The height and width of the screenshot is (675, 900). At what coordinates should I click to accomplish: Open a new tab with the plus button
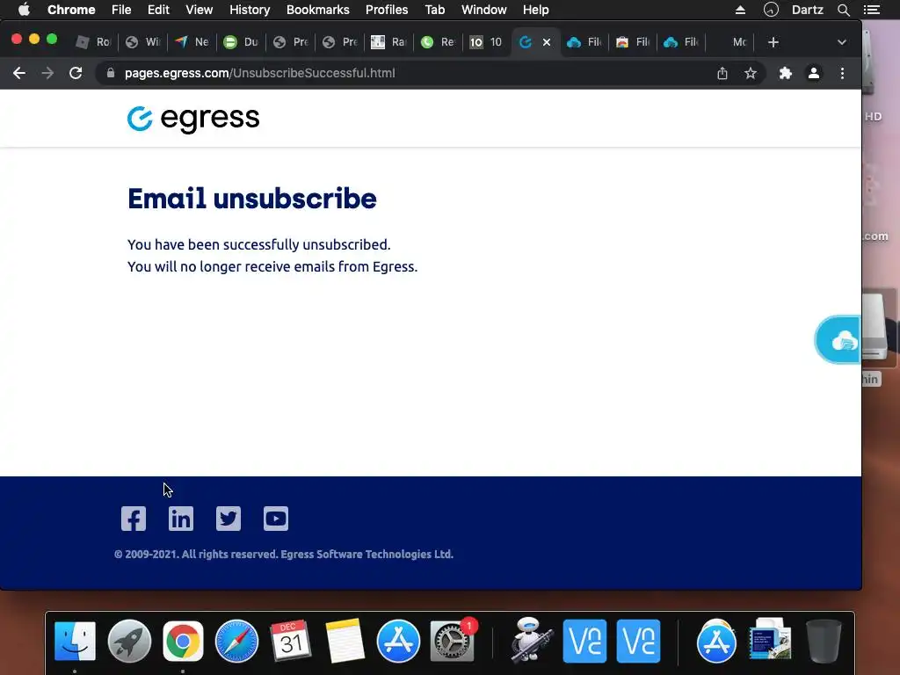[x=773, y=42]
